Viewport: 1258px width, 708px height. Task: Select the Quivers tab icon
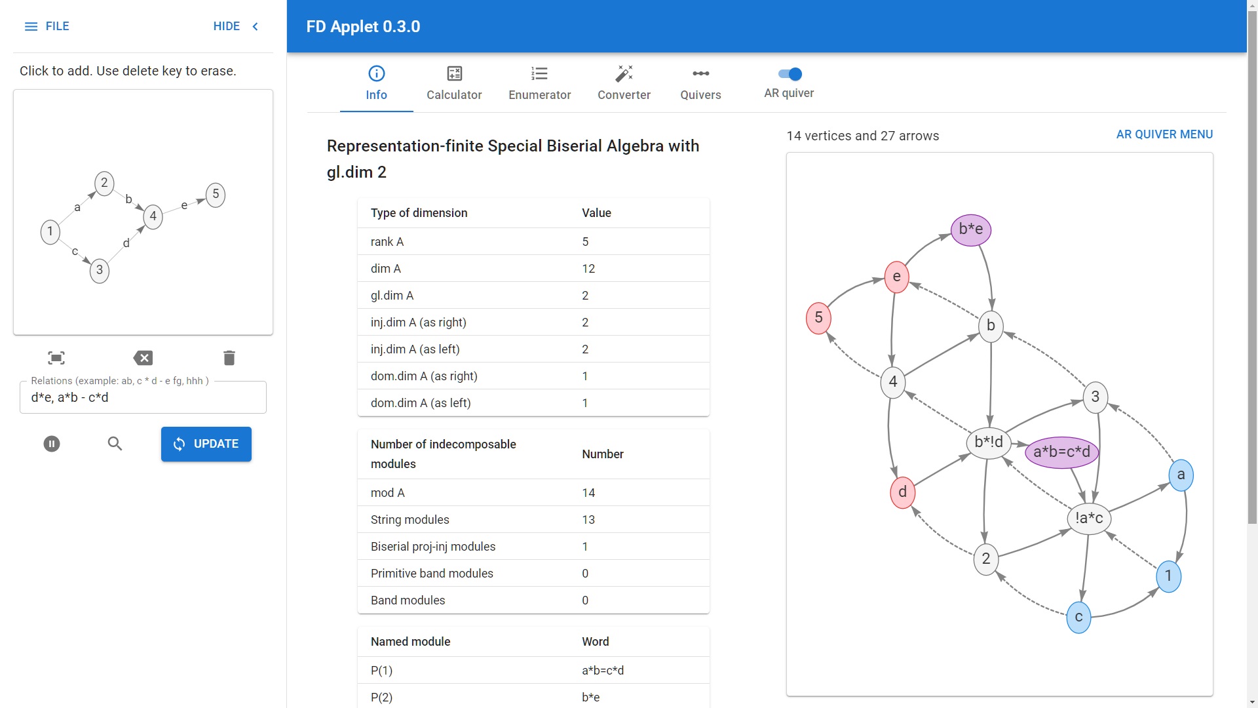700,73
